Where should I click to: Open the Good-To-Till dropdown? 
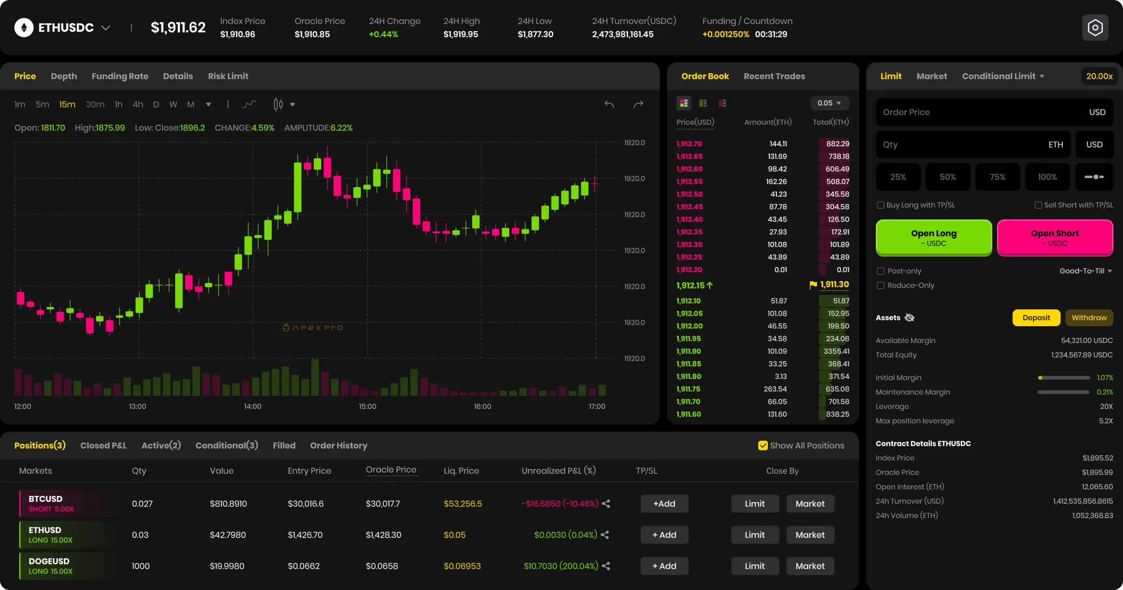(1086, 271)
